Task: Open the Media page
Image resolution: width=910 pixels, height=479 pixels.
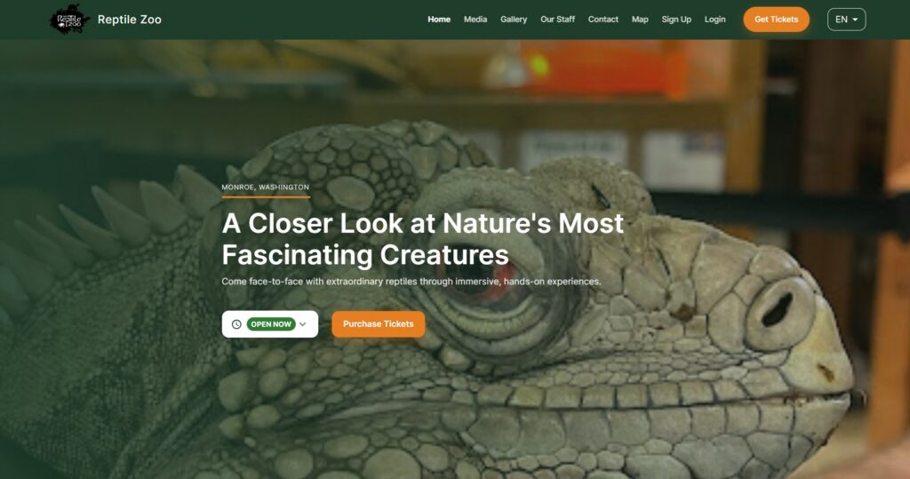Action: point(475,20)
